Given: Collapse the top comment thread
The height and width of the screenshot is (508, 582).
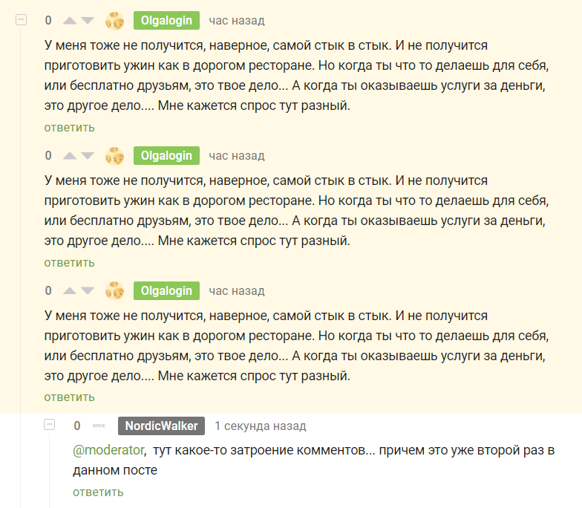Looking at the screenshot, I should click(21, 20).
